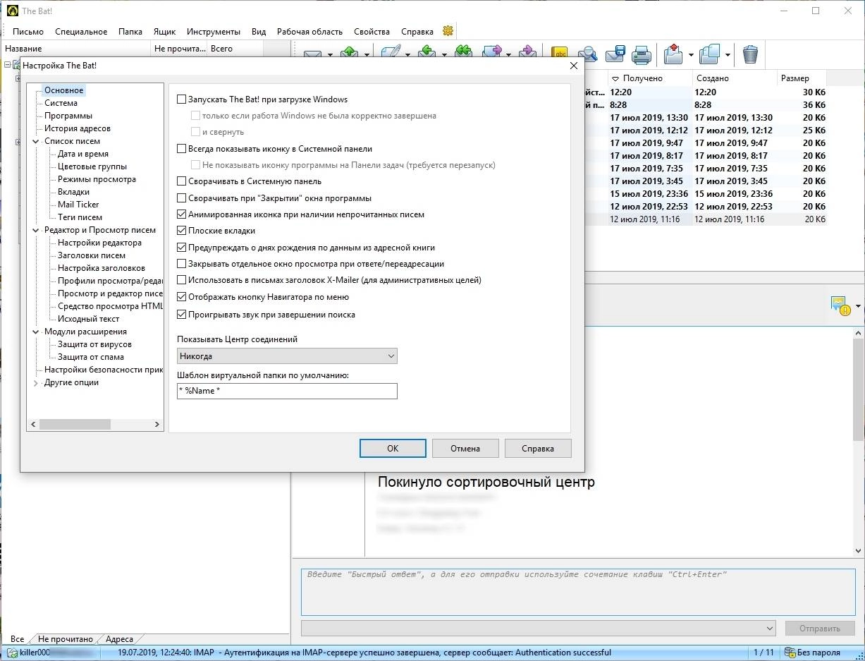Select Mail Ticker in the settings tree
Image resolution: width=865 pixels, height=661 pixels.
point(78,205)
